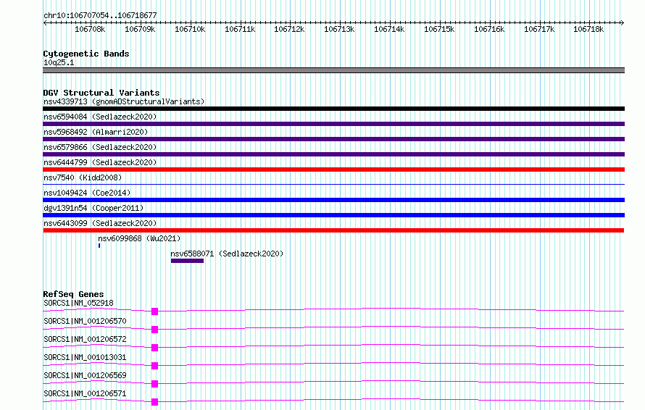The height and width of the screenshot is (410, 645).
Task: Open nsv6443099 (Sedlazeck2020) variant label
Action: [x=100, y=223]
